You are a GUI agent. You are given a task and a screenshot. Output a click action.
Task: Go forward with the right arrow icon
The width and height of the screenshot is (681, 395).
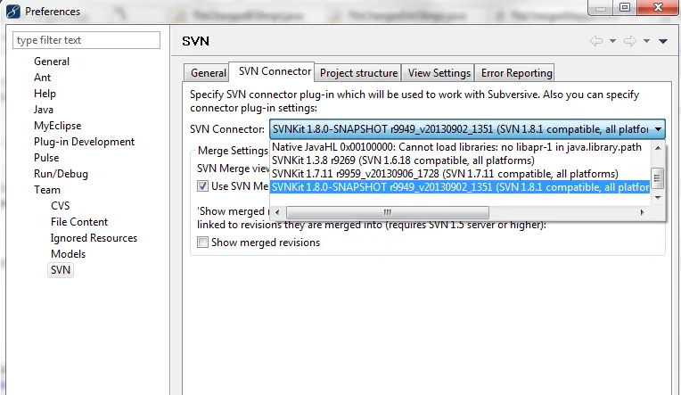[x=630, y=41]
